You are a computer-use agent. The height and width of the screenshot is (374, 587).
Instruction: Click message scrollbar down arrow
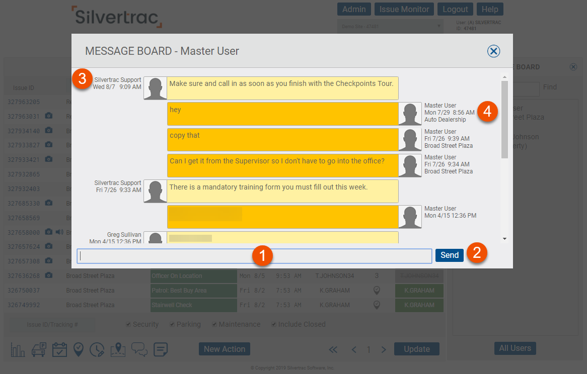click(504, 239)
